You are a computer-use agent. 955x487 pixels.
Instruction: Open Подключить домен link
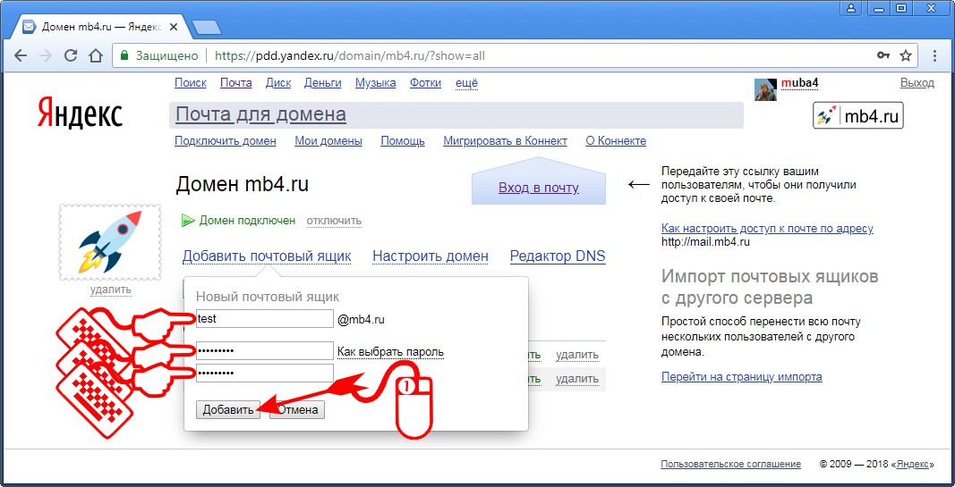(226, 141)
